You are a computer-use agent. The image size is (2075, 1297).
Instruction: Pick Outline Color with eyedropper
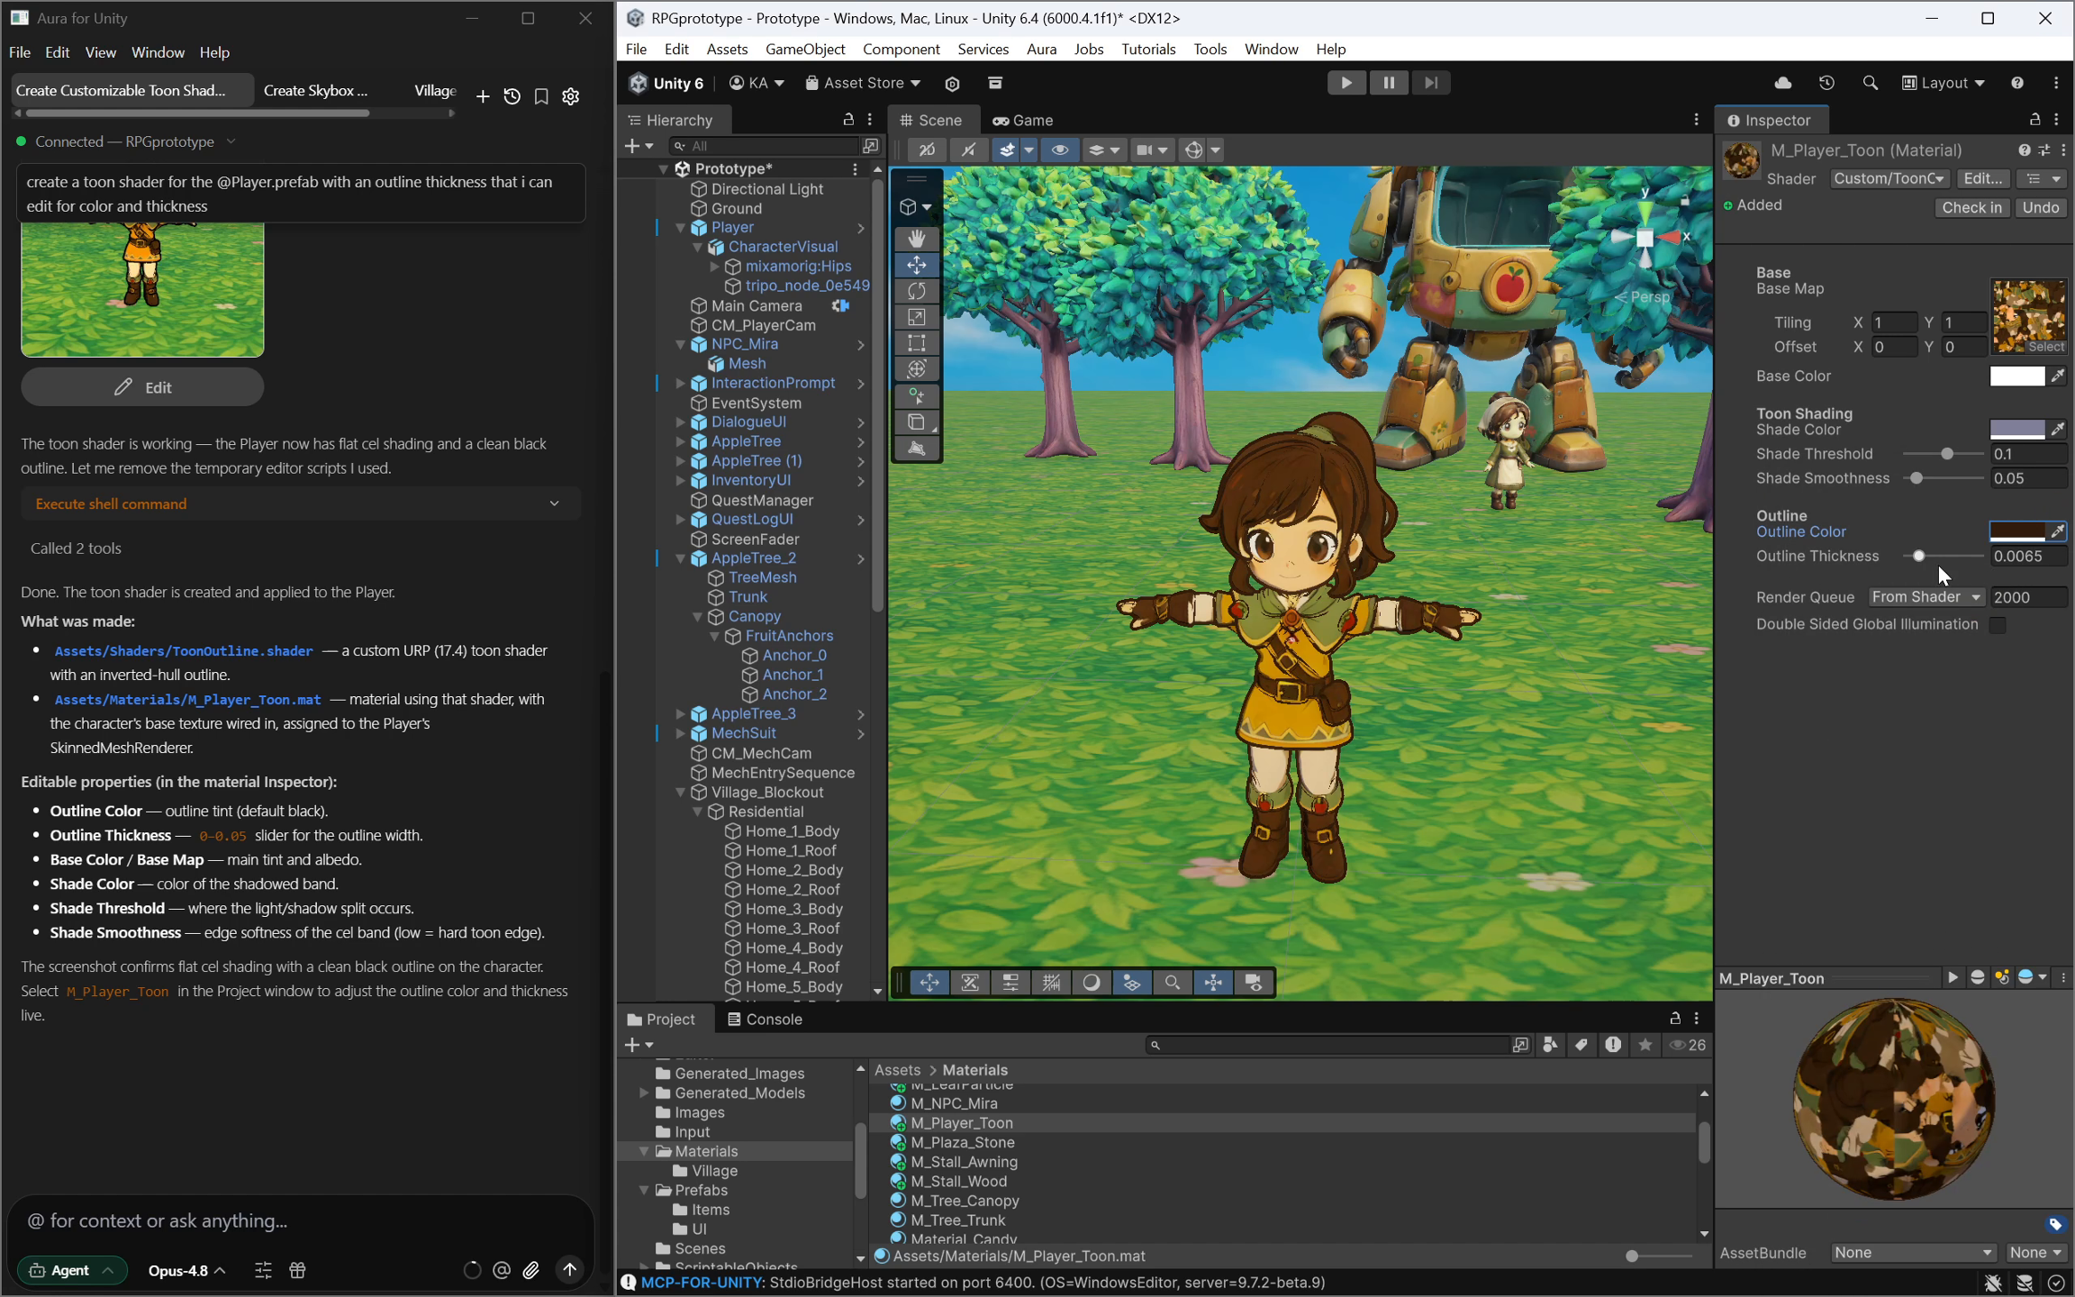tap(2058, 531)
